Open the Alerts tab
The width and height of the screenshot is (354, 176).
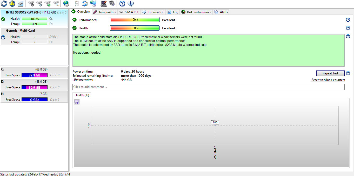coord(221,12)
